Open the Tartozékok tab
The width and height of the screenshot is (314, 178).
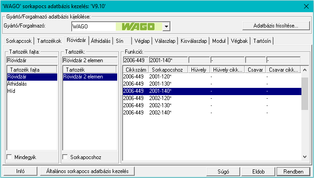[49, 41]
